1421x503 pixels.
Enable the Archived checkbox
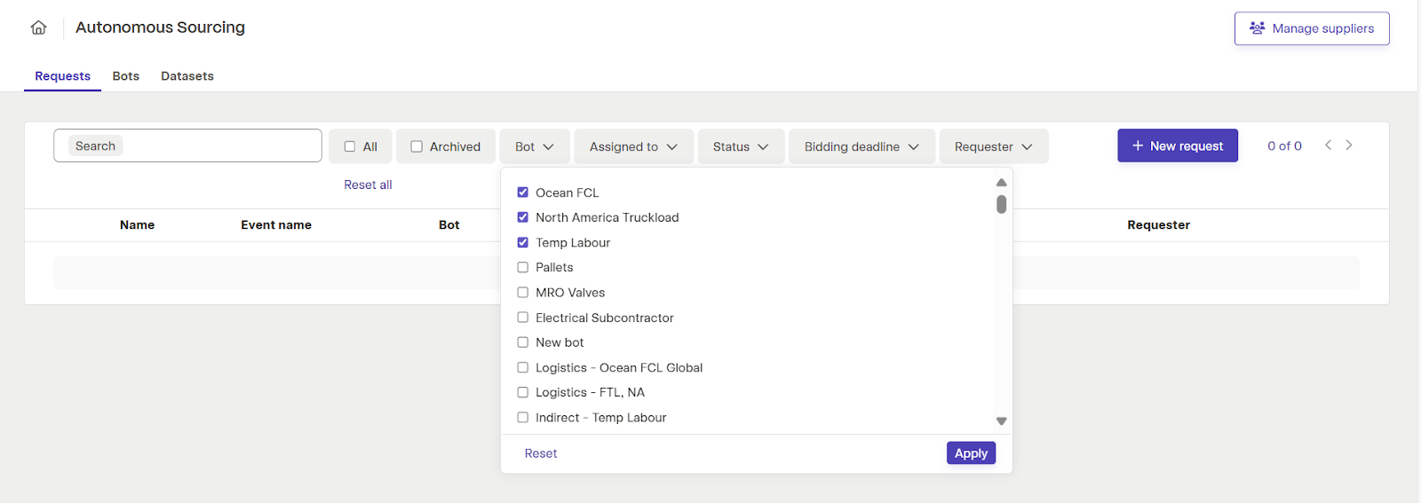417,146
